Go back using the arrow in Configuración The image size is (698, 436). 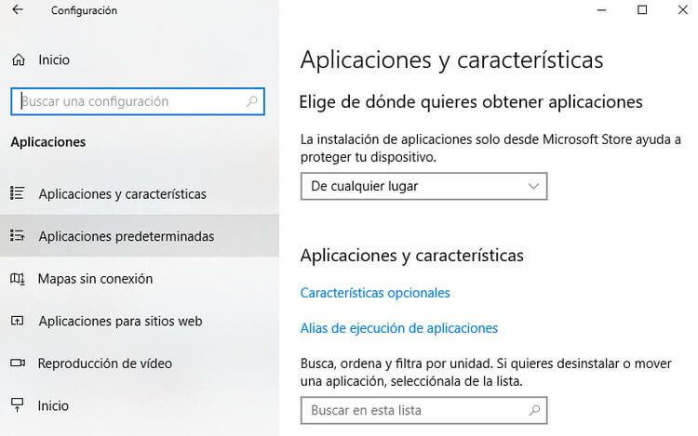[x=18, y=9]
